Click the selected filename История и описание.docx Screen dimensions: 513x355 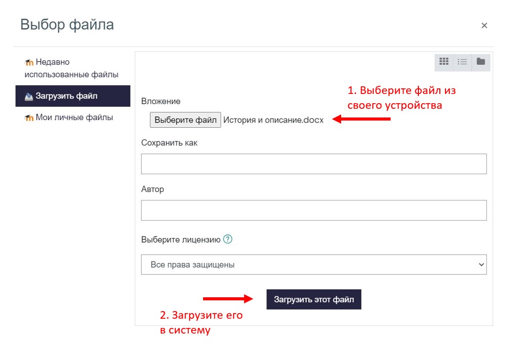pos(273,120)
